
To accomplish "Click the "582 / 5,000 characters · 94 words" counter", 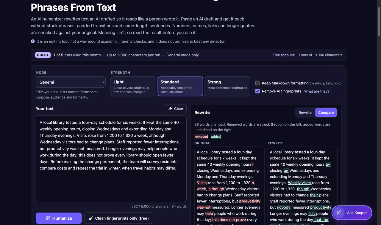I will tap(159, 206).
